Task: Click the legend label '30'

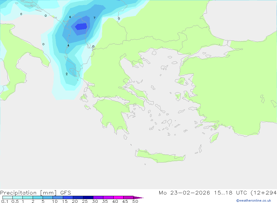Action: click(95, 201)
